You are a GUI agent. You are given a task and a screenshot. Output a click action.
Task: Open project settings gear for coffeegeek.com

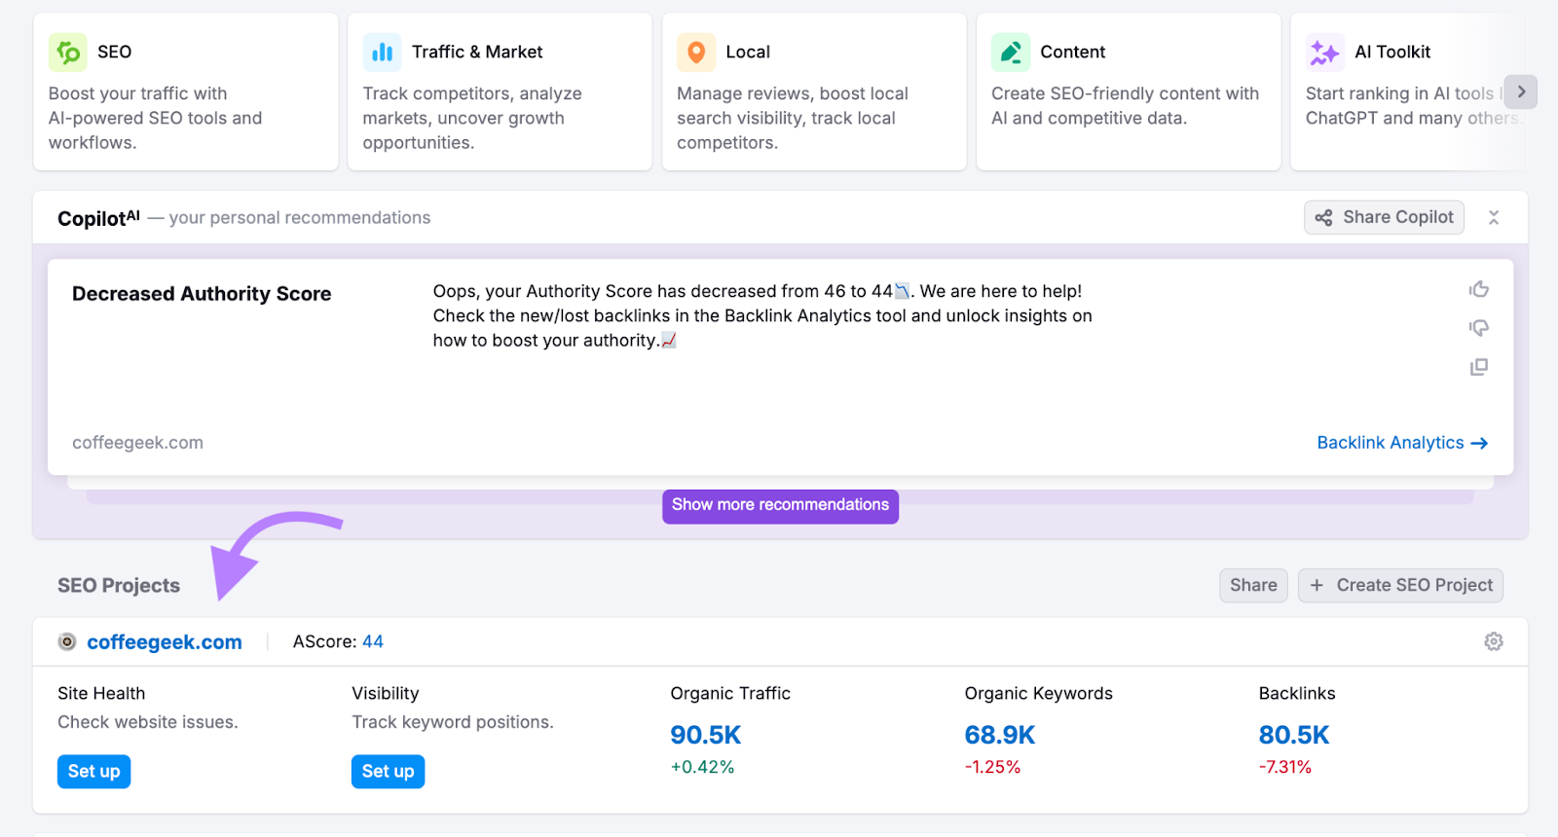pos(1494,641)
